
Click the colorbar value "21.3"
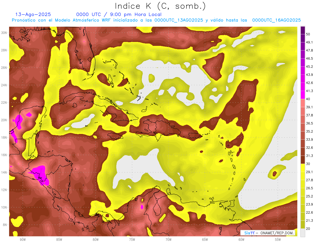tap(309, 220)
